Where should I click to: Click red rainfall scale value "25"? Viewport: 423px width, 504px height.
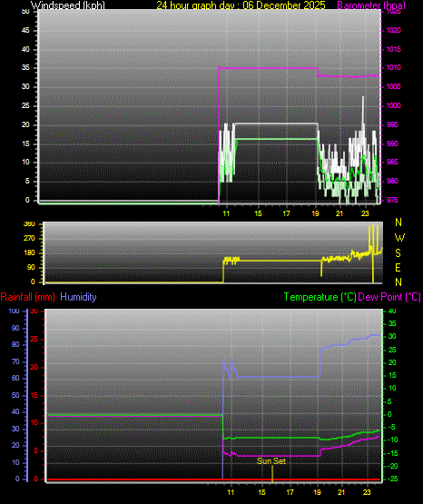[34, 339]
